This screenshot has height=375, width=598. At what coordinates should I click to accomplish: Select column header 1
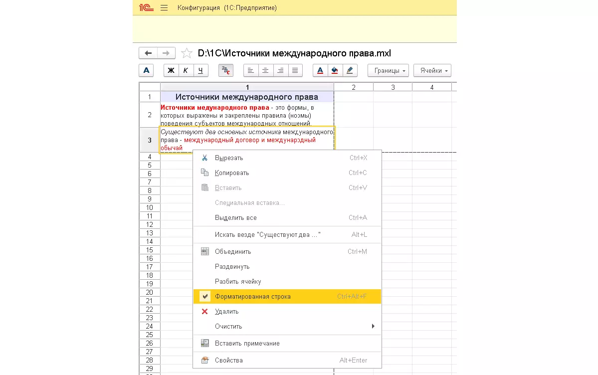[247, 87]
